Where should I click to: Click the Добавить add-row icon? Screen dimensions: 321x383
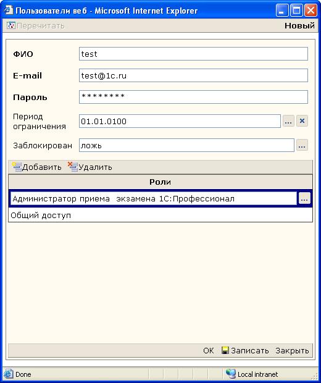[17, 167]
